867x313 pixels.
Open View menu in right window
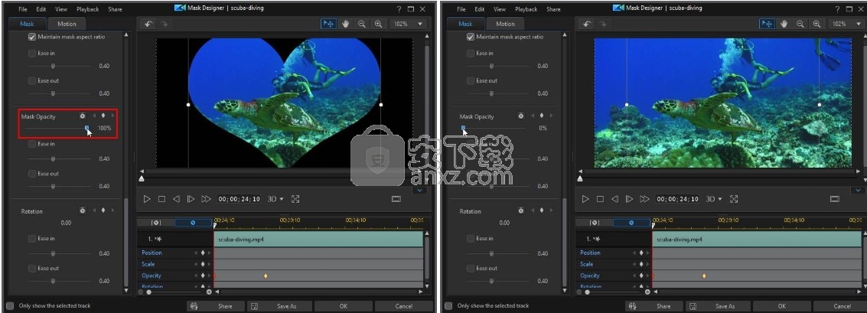[500, 9]
